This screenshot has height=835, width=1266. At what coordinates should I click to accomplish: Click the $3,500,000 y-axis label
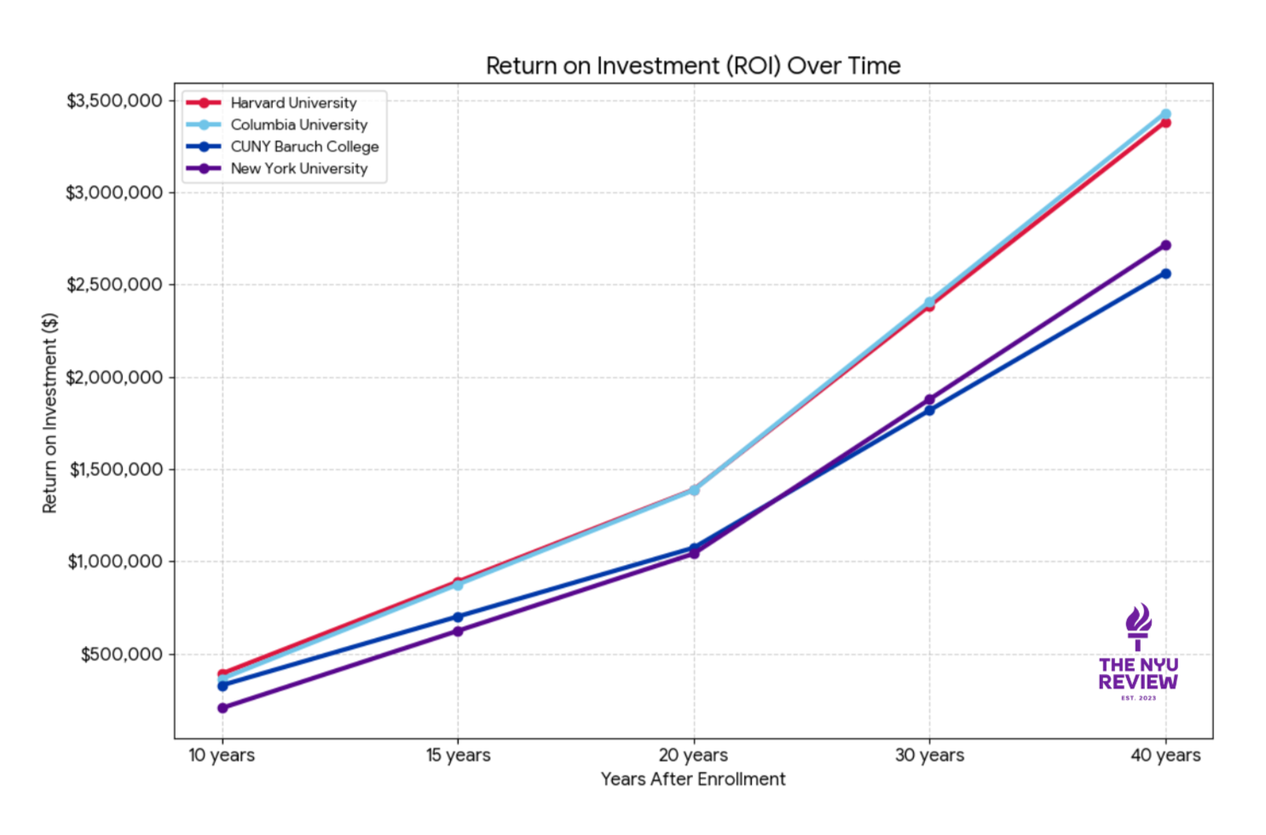[x=114, y=101]
